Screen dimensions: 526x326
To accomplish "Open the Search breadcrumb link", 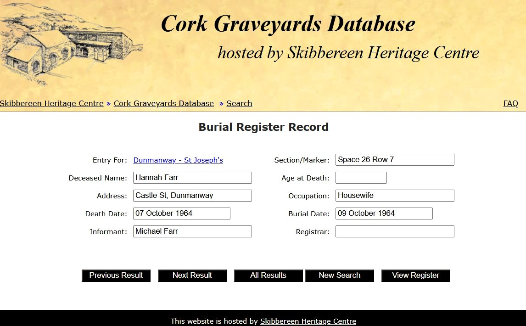I will point(239,103).
